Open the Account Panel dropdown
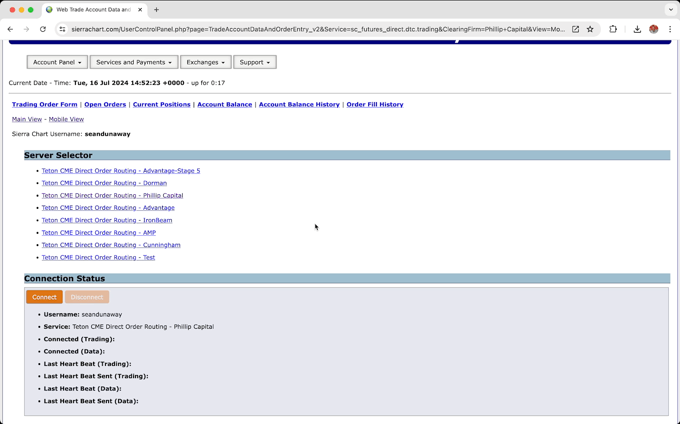Screen dimensions: 680x424 coord(57,62)
